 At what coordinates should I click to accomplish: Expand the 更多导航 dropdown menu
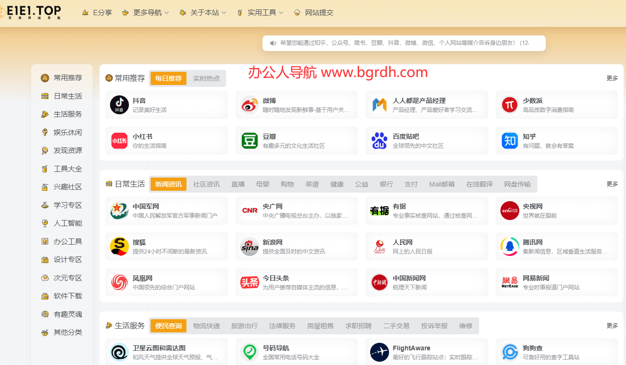point(145,13)
